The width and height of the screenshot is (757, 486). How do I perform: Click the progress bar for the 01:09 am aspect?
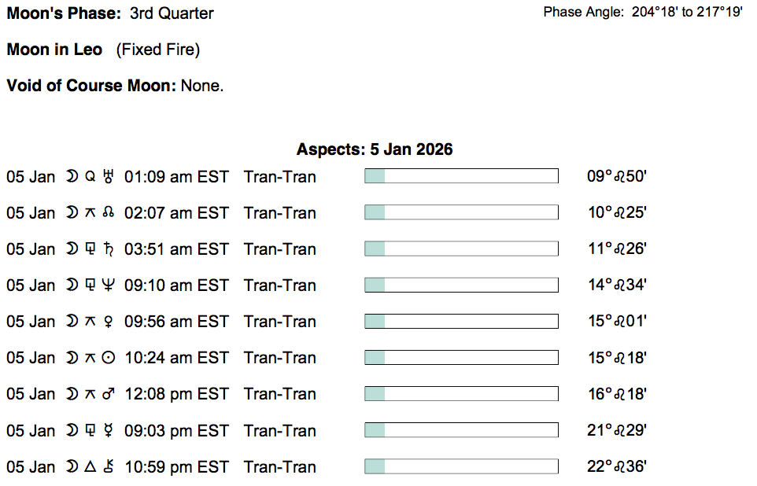[x=461, y=176]
